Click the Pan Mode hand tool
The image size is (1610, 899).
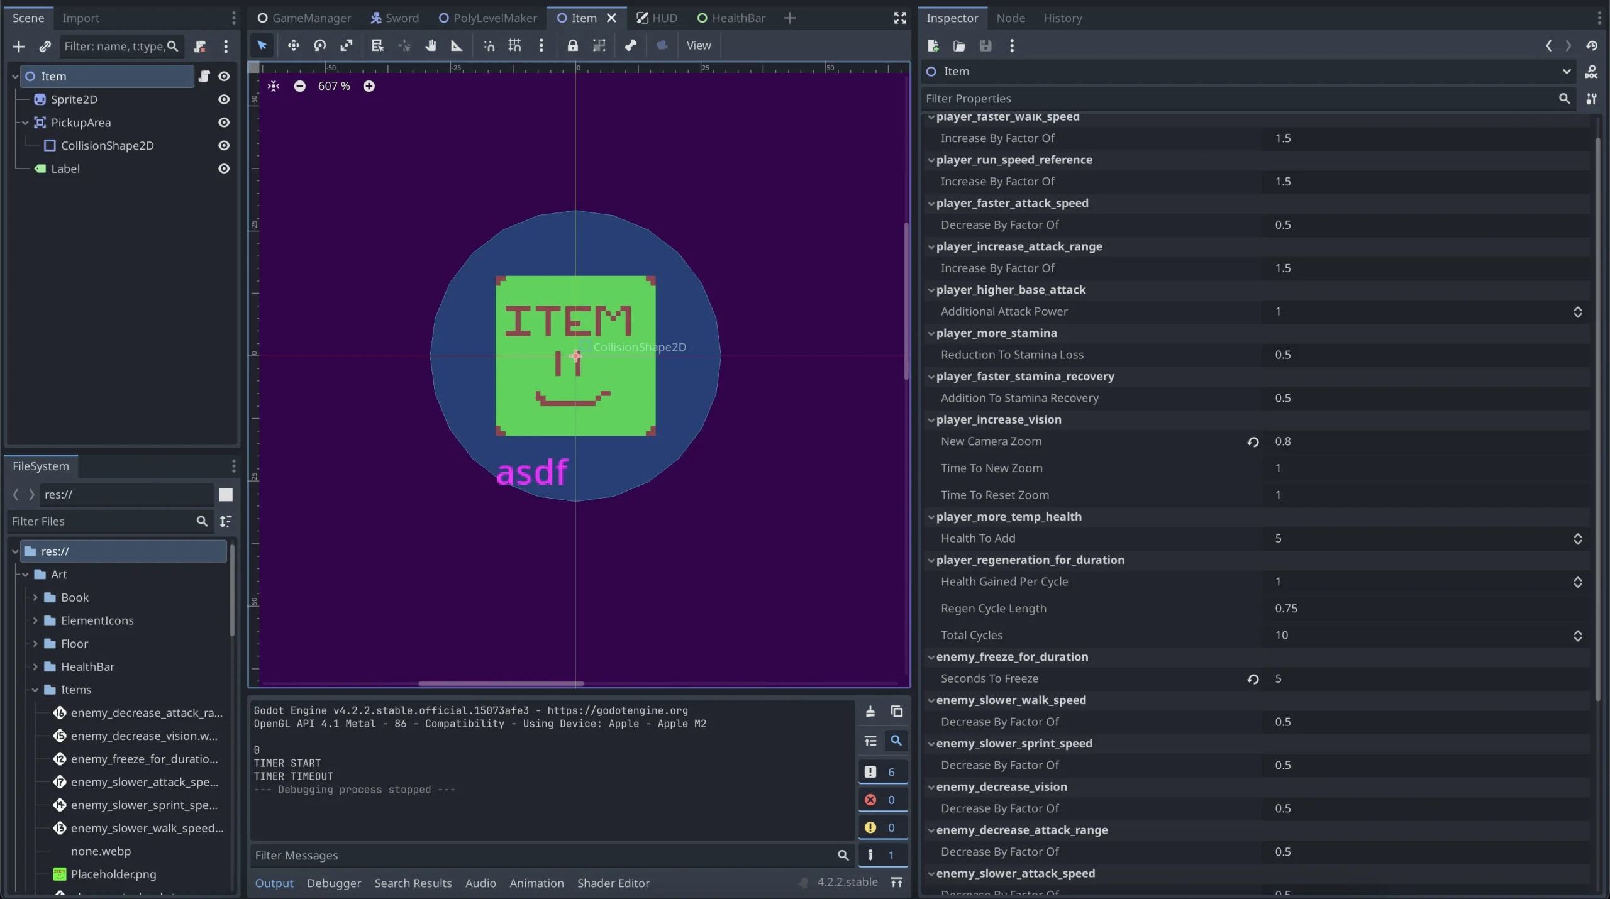click(430, 45)
